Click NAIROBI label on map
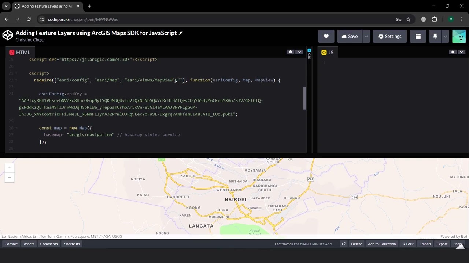 [236, 199]
